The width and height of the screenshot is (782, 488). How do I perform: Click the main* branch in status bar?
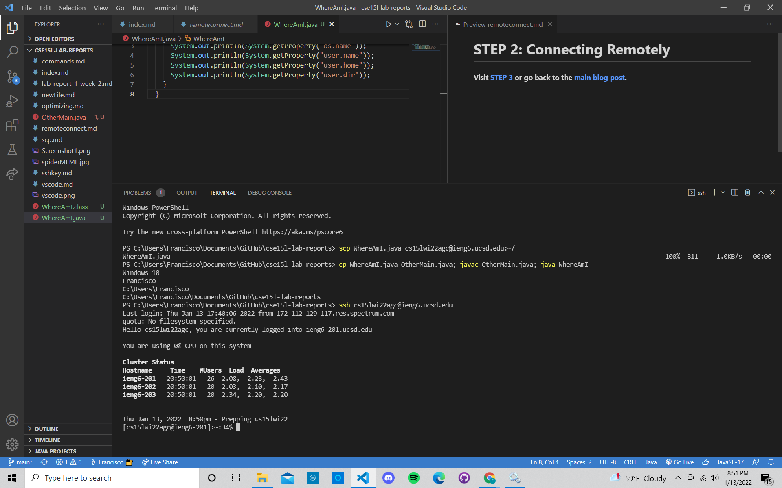coord(20,462)
